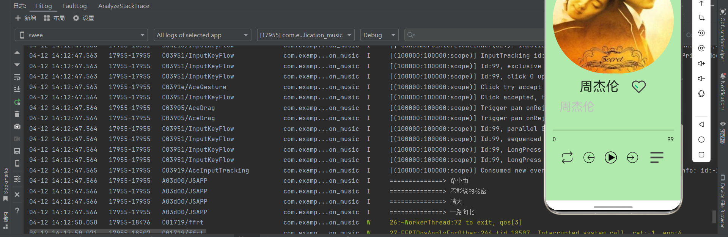
Task: Click C0391e/AceGesture tag in log
Action: pyautogui.click(x=194, y=87)
